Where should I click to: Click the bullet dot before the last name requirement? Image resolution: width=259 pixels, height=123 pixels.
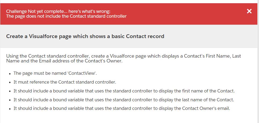coord(10,100)
